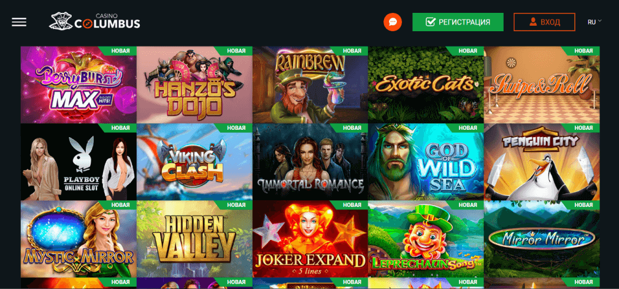Screen dimensions: 619x289
Task: Open the Leprechaun Song slot
Action: [426, 239]
